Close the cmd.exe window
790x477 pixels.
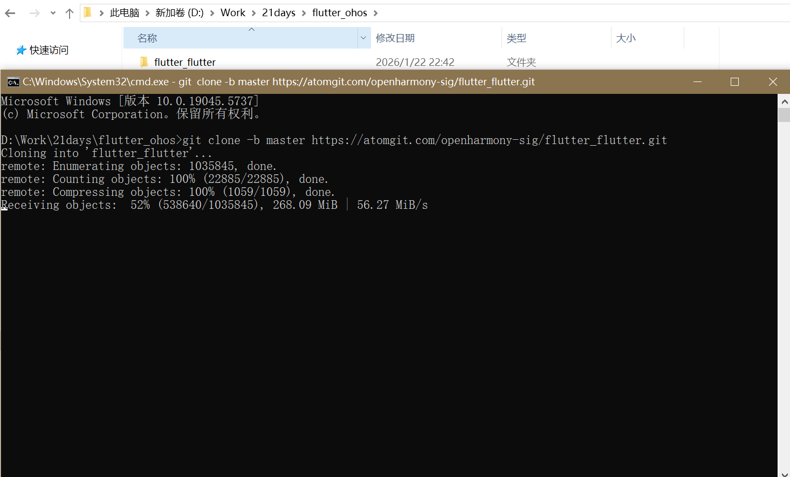[772, 81]
